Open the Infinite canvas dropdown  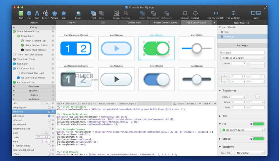[192, 103]
